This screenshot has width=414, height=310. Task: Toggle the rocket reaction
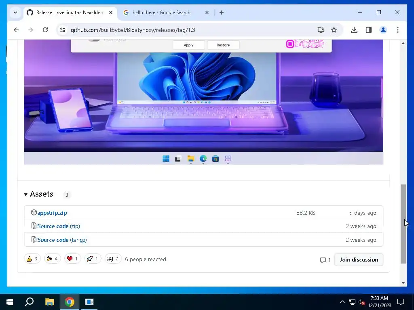pyautogui.click(x=93, y=259)
